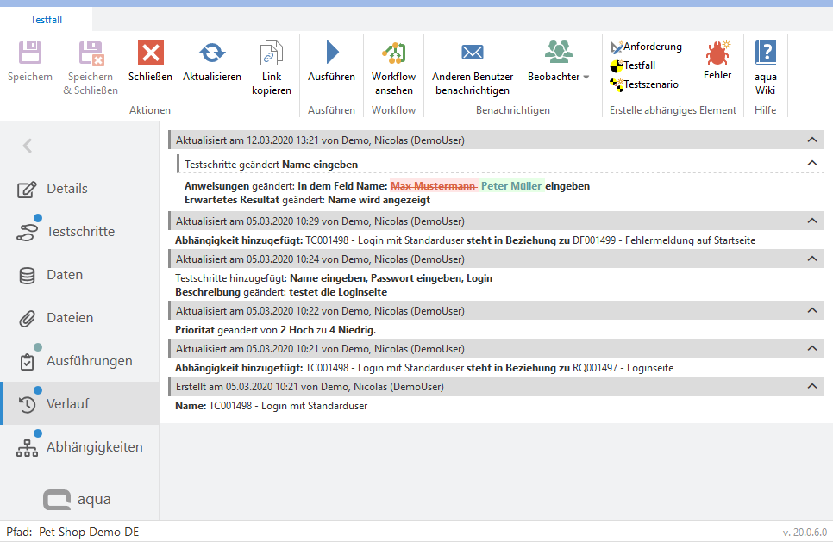Collapse the Erstellt am 05.03.2020 entry
Viewport: 833px width, 542px height.
click(811, 387)
